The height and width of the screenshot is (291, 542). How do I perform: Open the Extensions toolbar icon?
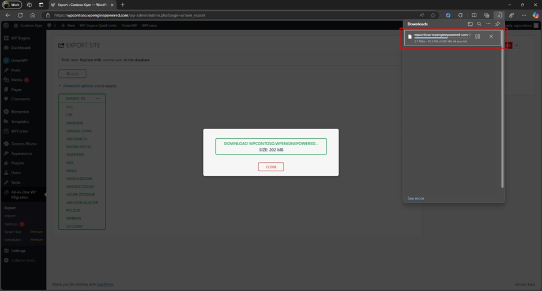pyautogui.click(x=461, y=15)
